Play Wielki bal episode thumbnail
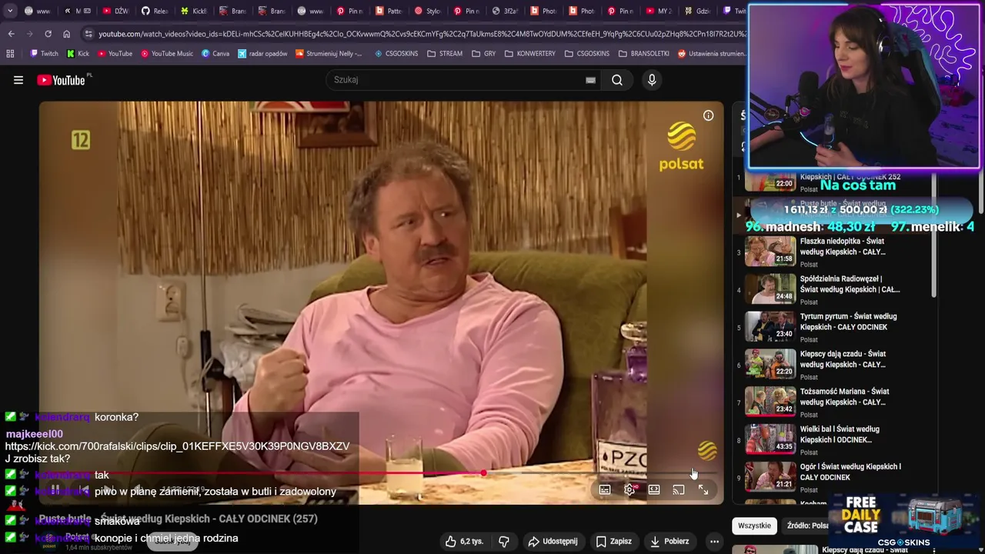 (x=770, y=440)
